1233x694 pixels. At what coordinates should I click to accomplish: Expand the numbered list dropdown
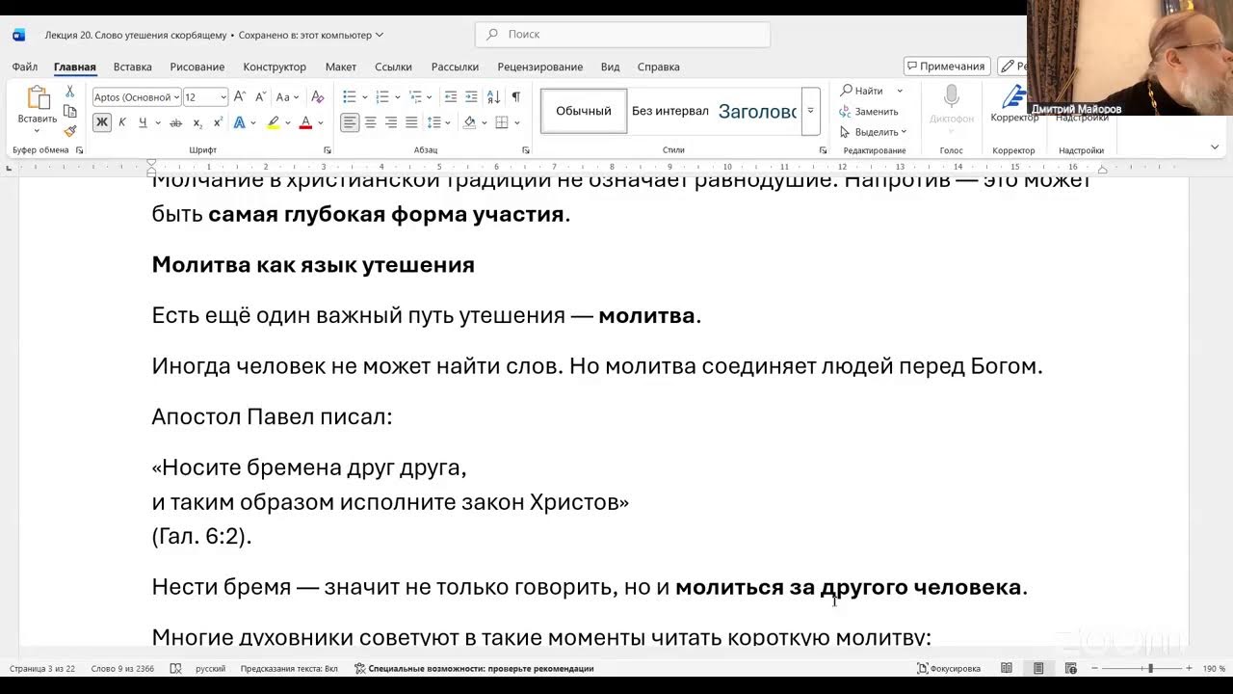[x=397, y=96]
